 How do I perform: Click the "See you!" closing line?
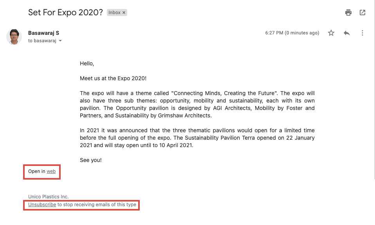point(91,160)
